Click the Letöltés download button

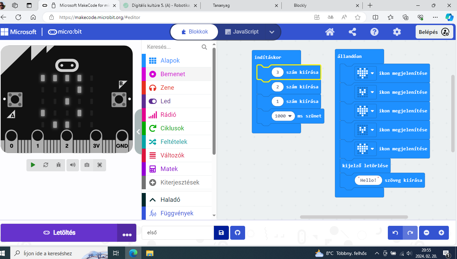point(59,233)
